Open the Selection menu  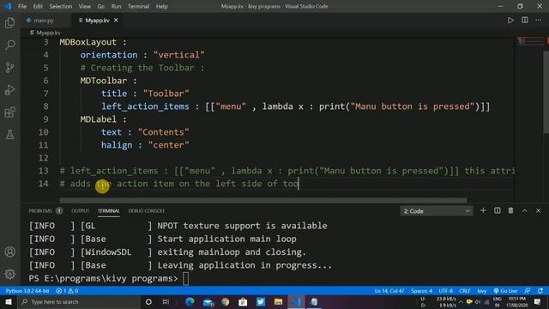pos(61,6)
